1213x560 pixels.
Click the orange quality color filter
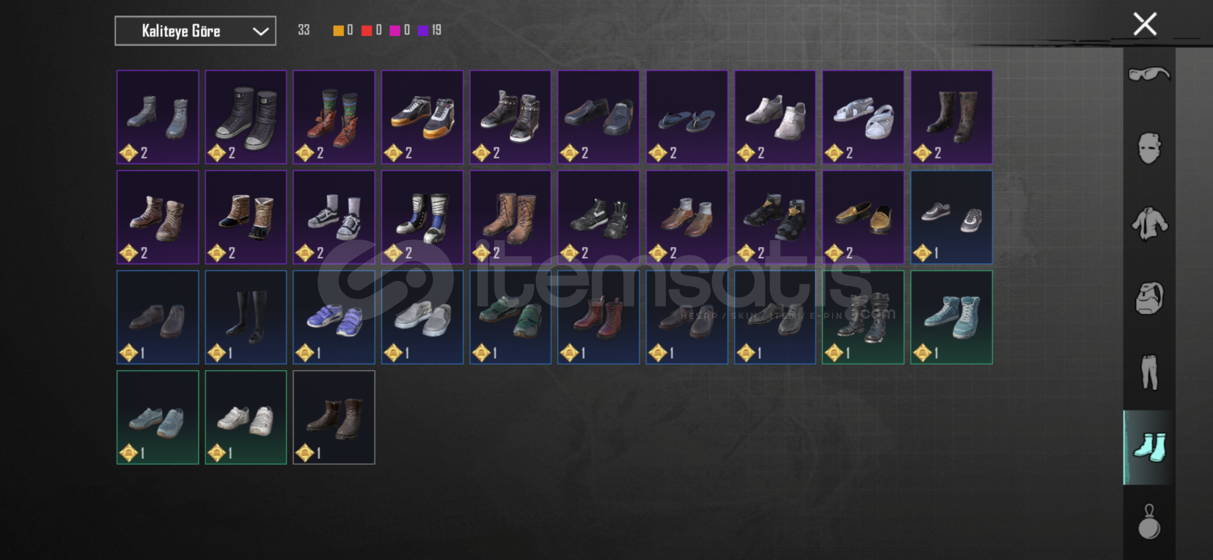(338, 31)
